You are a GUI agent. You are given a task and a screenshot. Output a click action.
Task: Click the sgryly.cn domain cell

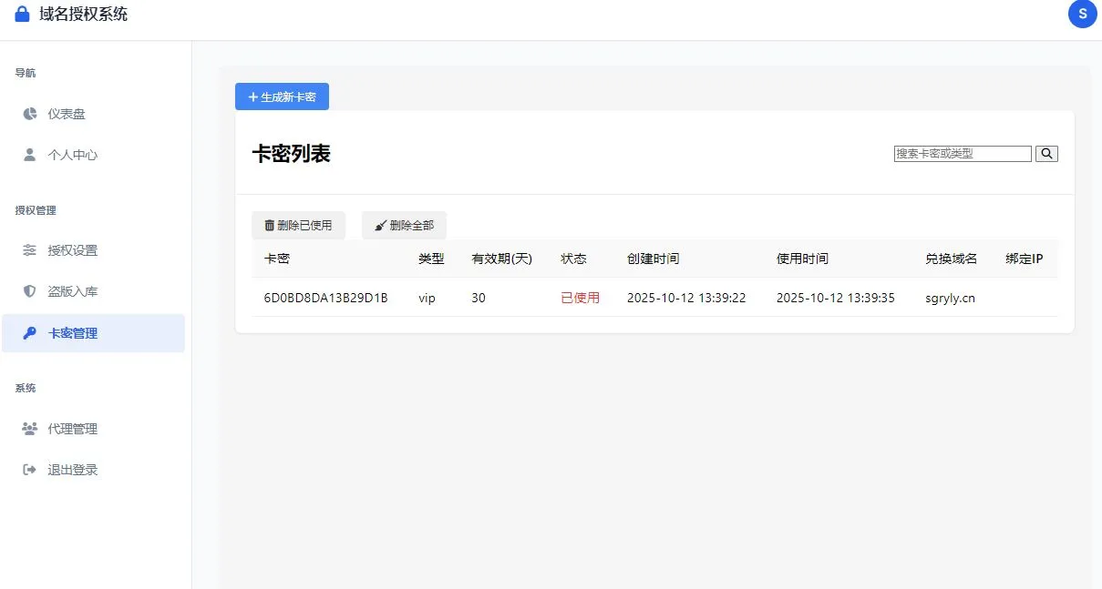pyautogui.click(x=950, y=298)
